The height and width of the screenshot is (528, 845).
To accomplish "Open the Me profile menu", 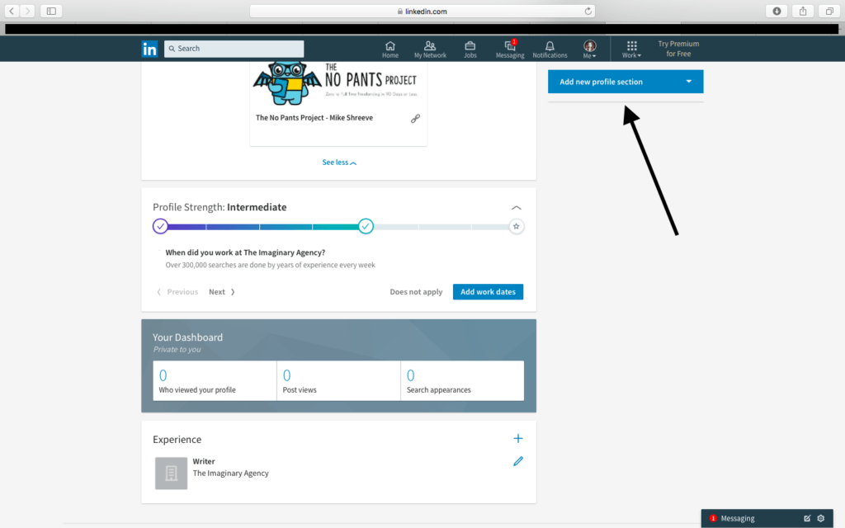I will pos(589,49).
